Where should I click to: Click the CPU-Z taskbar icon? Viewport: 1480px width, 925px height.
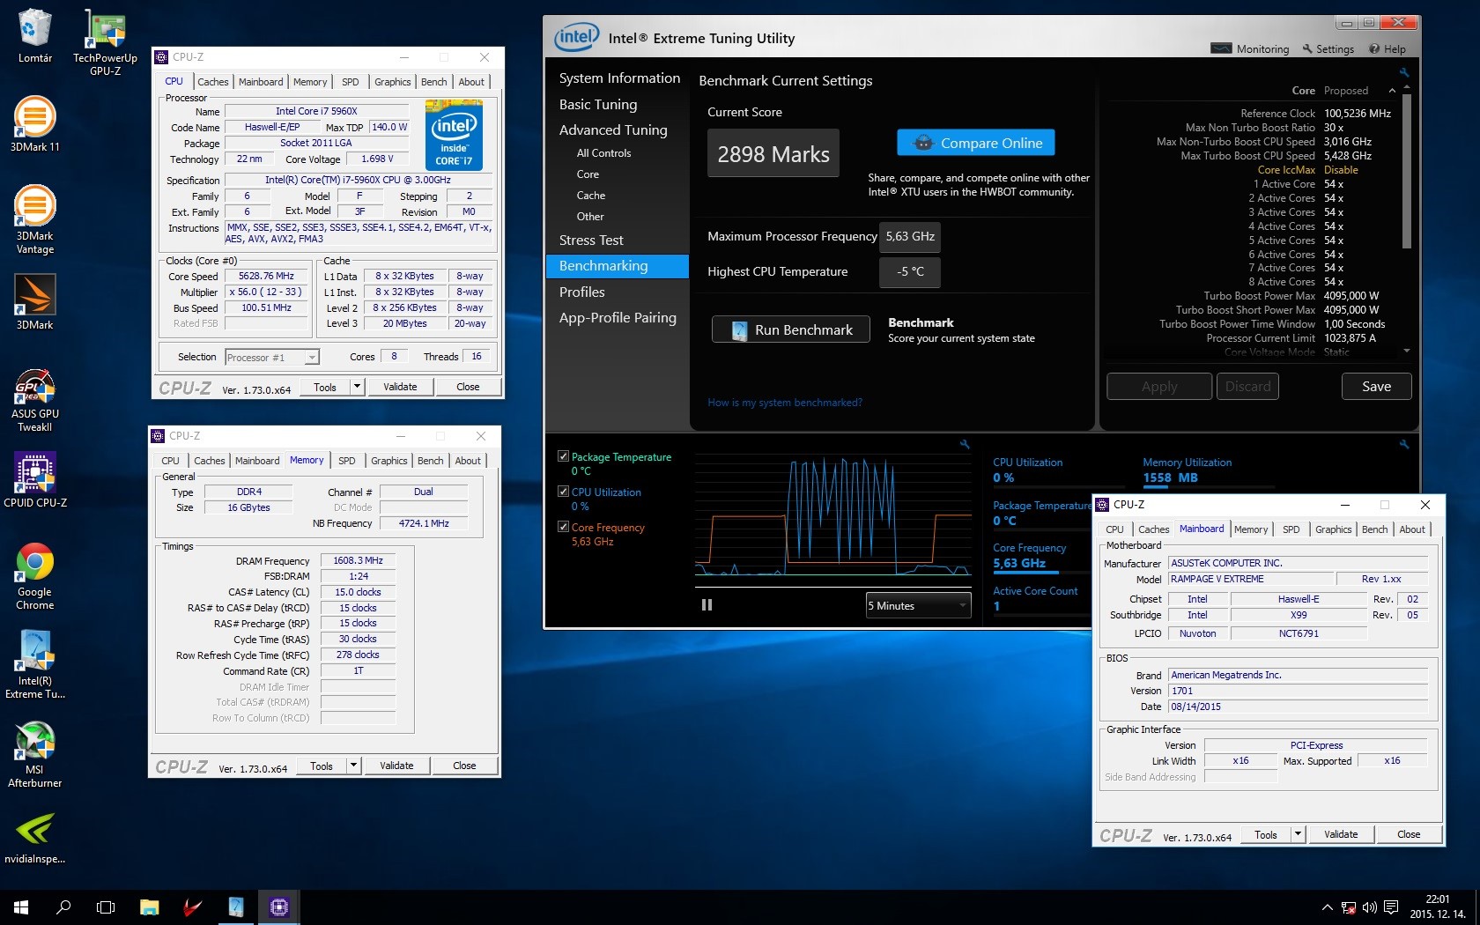click(279, 906)
